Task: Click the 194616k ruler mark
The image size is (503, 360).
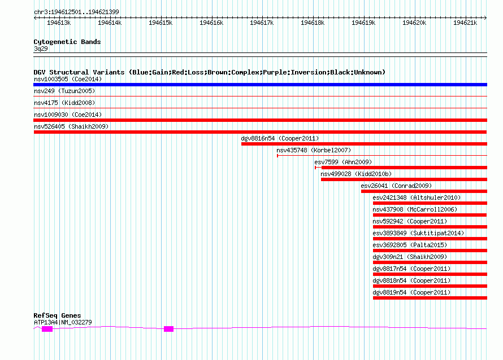Action: click(211, 23)
